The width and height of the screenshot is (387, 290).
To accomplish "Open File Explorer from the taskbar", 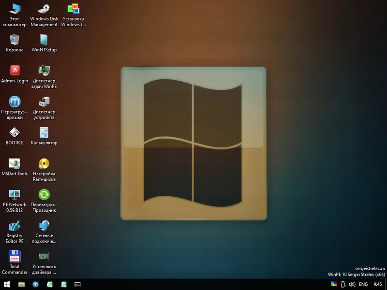I will [x=21, y=284].
